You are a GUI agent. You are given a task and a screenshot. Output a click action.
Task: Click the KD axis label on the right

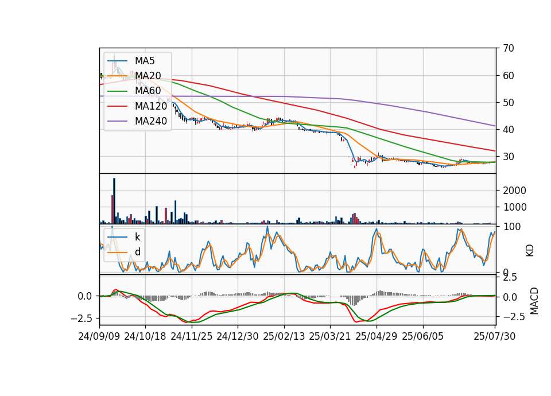tap(530, 250)
